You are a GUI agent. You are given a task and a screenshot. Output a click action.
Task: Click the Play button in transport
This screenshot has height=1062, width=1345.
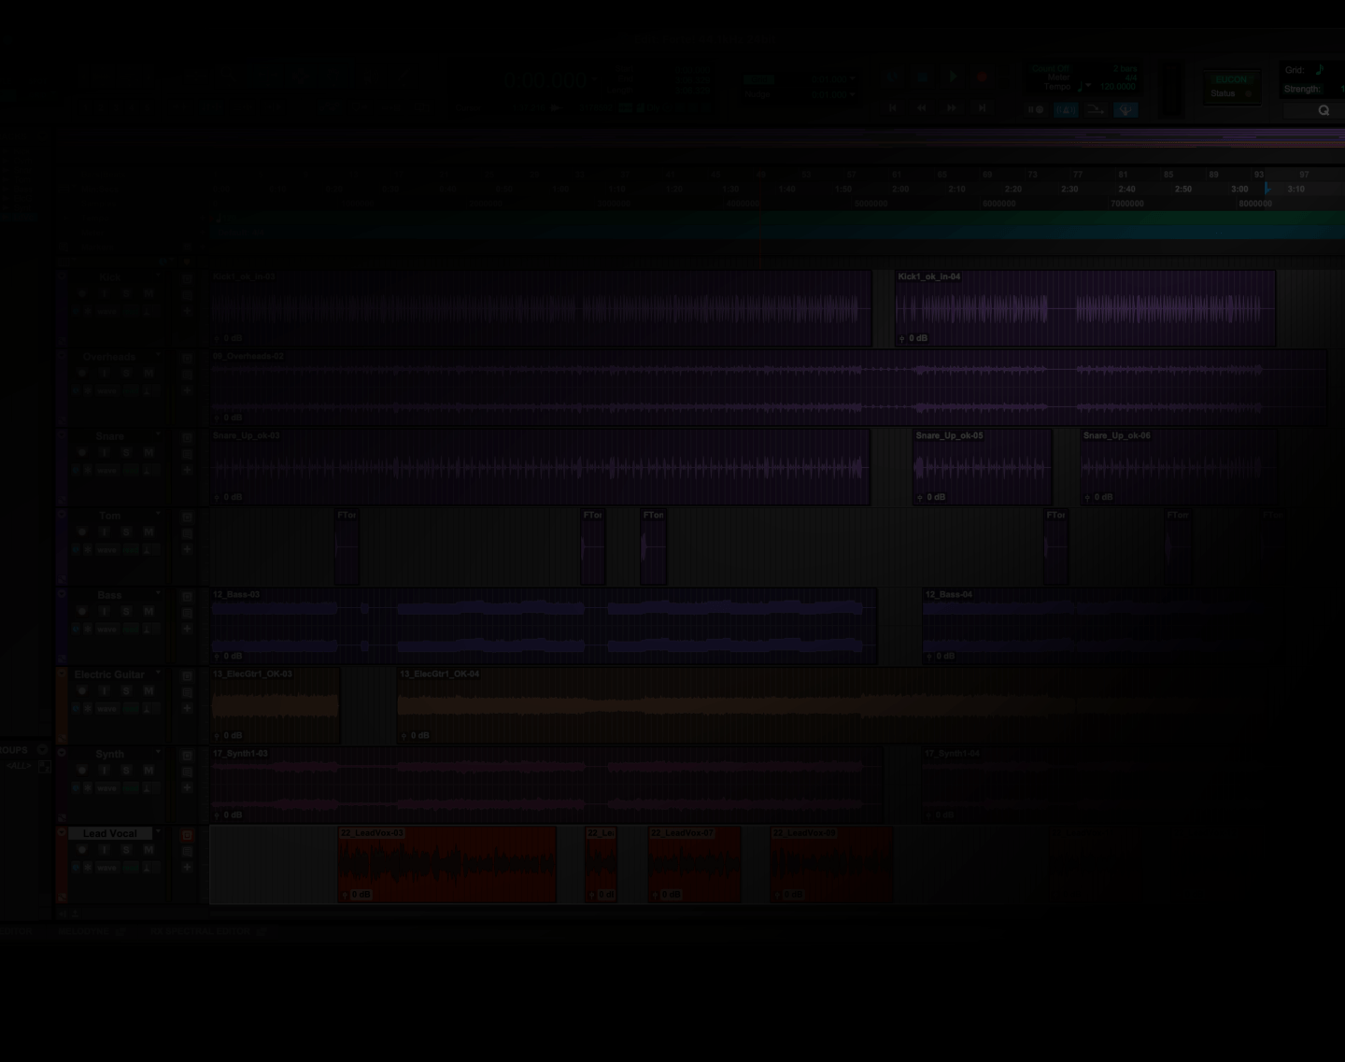pos(953,77)
